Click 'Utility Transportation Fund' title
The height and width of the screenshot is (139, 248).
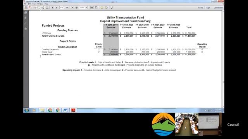coord(125,17)
